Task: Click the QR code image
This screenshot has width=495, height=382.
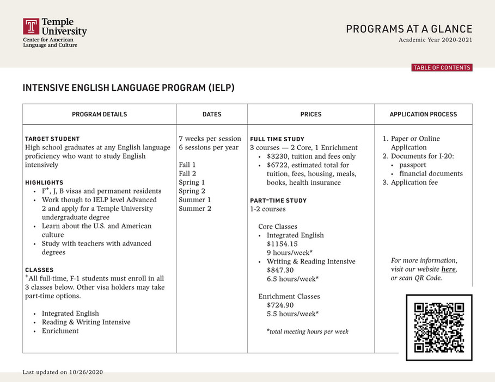Action: coord(439,328)
